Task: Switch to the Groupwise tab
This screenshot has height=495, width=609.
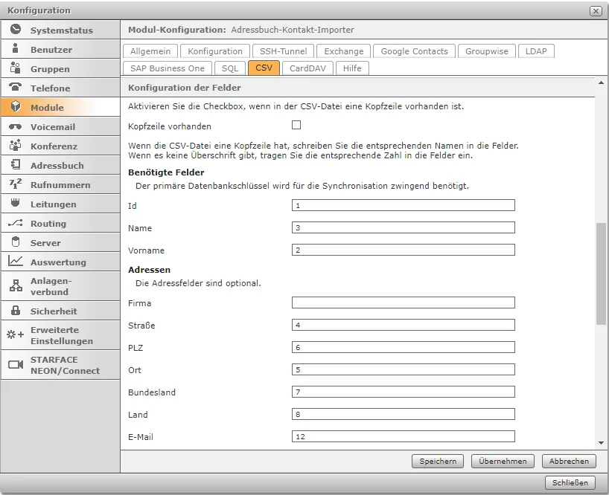Action: click(487, 51)
